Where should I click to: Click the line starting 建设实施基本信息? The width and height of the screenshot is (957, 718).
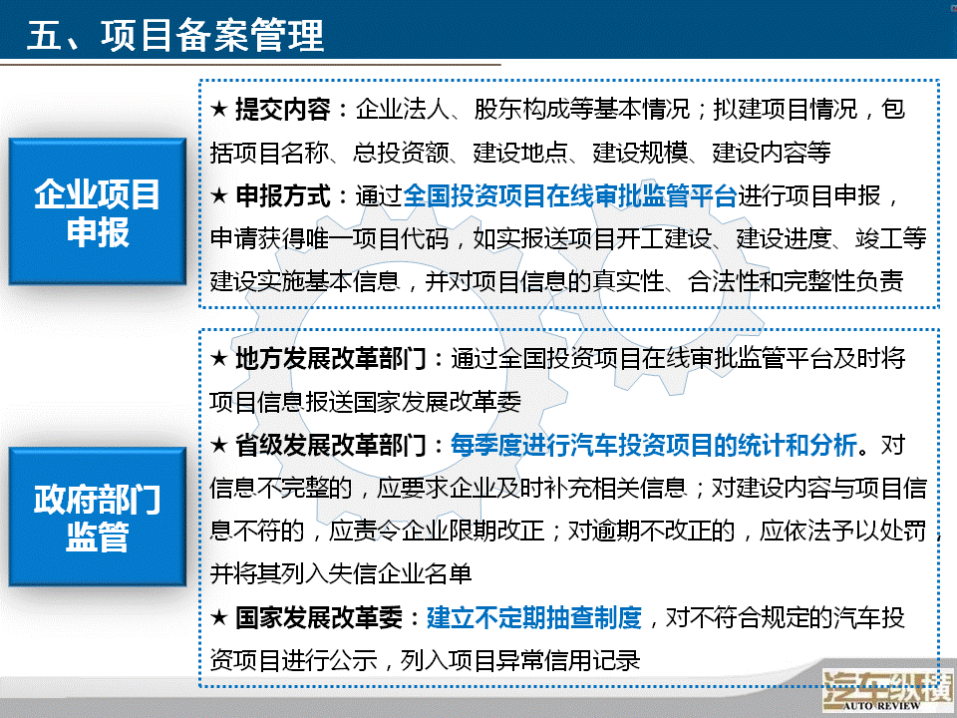[556, 281]
